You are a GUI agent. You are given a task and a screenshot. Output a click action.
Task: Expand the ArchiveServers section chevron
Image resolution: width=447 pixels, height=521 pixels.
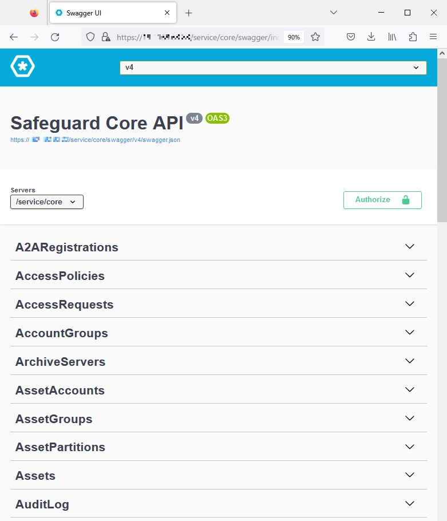pos(410,361)
